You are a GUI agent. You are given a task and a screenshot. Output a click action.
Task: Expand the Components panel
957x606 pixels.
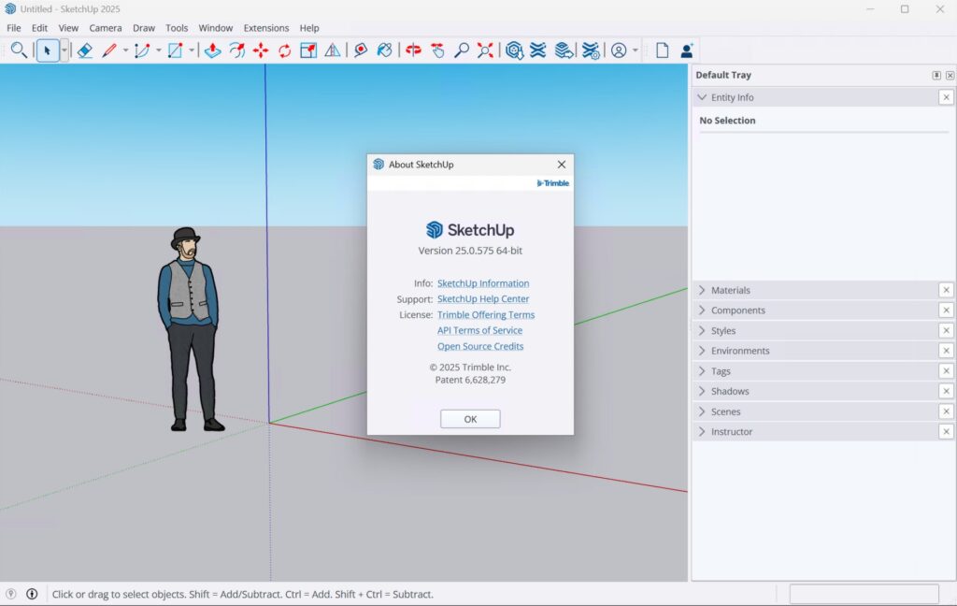tap(702, 310)
